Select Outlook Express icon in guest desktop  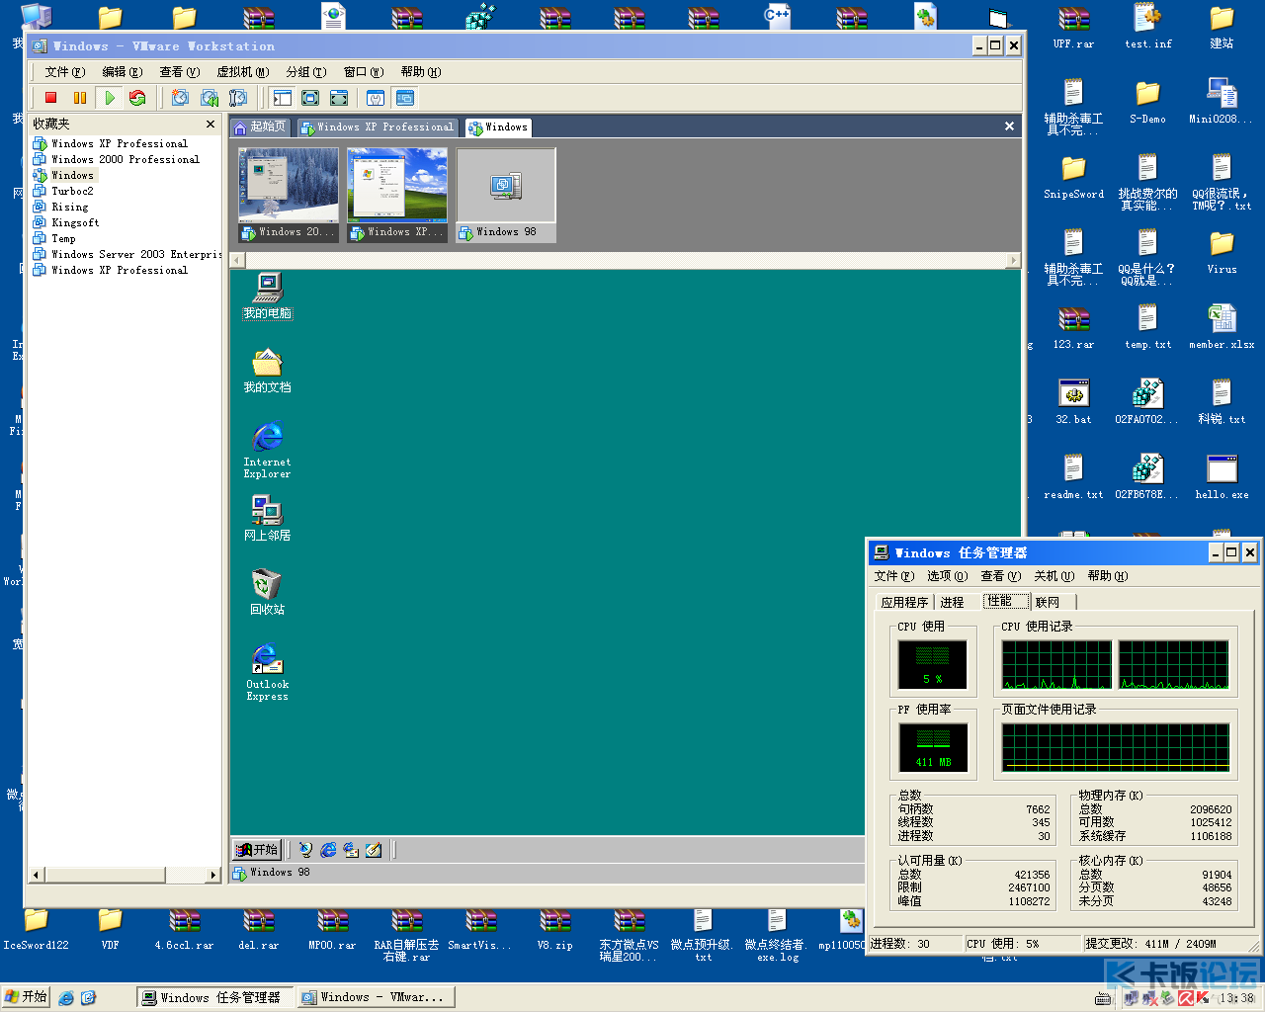tap(268, 672)
